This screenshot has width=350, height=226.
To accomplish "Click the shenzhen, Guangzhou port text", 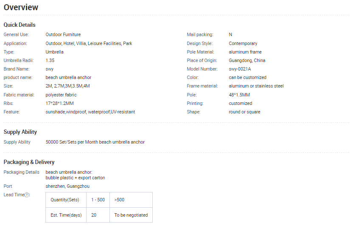I will [x=67, y=186].
